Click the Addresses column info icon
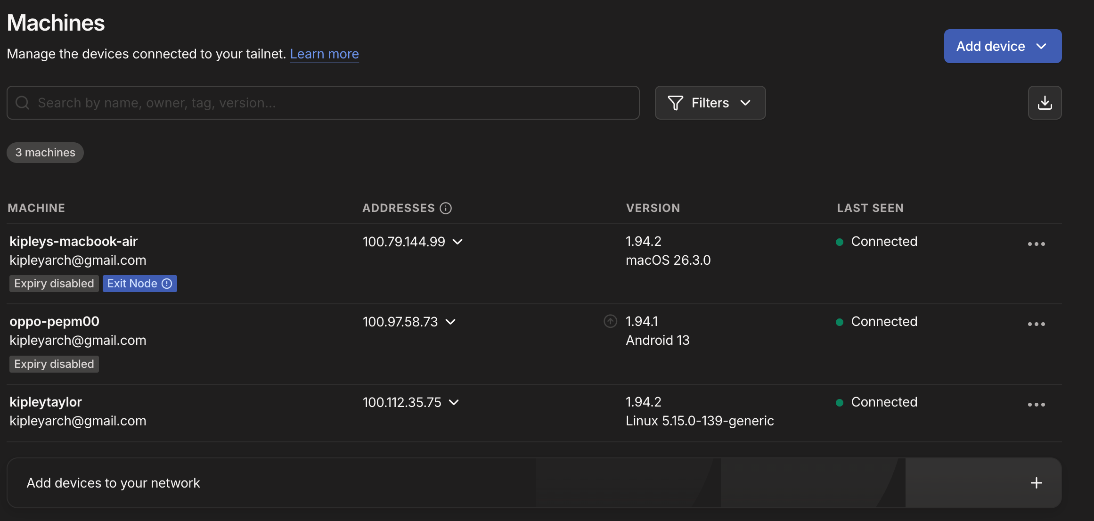 coord(446,208)
